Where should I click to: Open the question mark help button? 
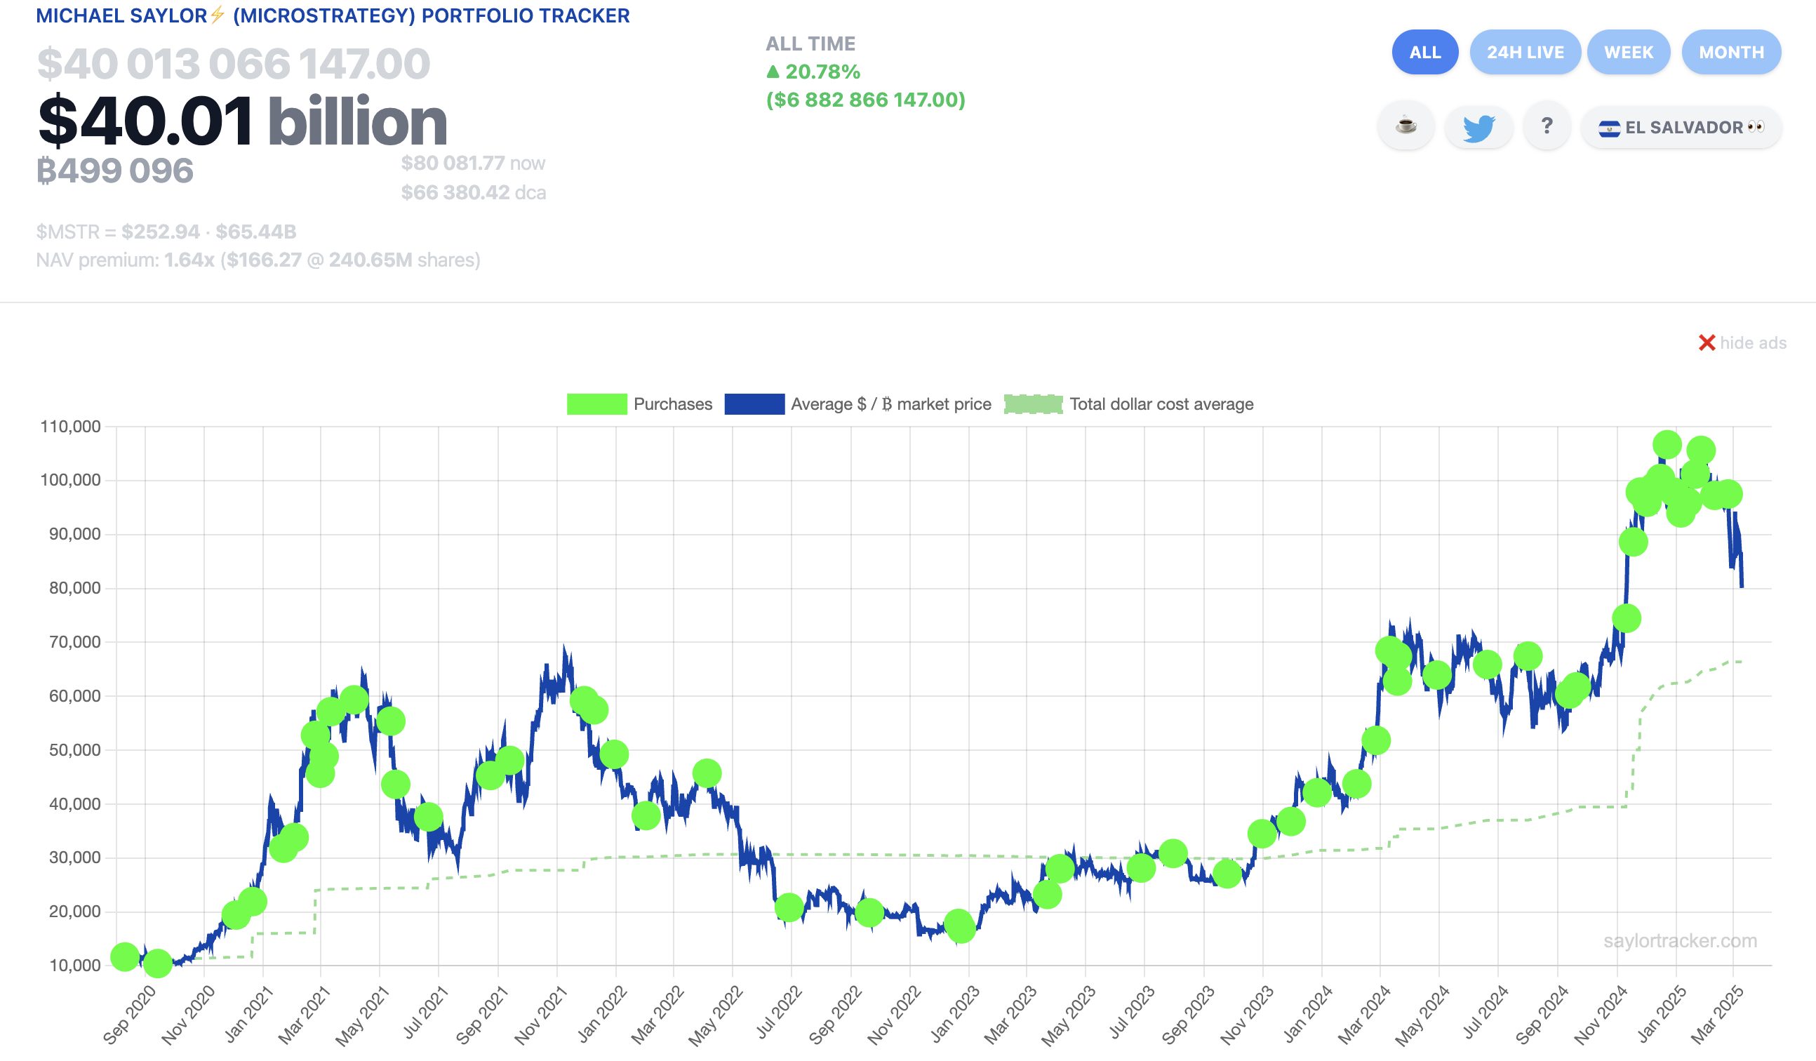[x=1547, y=127]
